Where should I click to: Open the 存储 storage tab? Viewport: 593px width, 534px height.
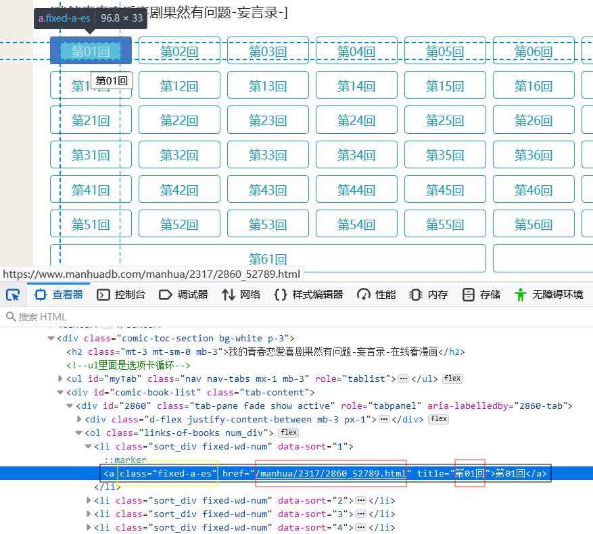(x=481, y=295)
